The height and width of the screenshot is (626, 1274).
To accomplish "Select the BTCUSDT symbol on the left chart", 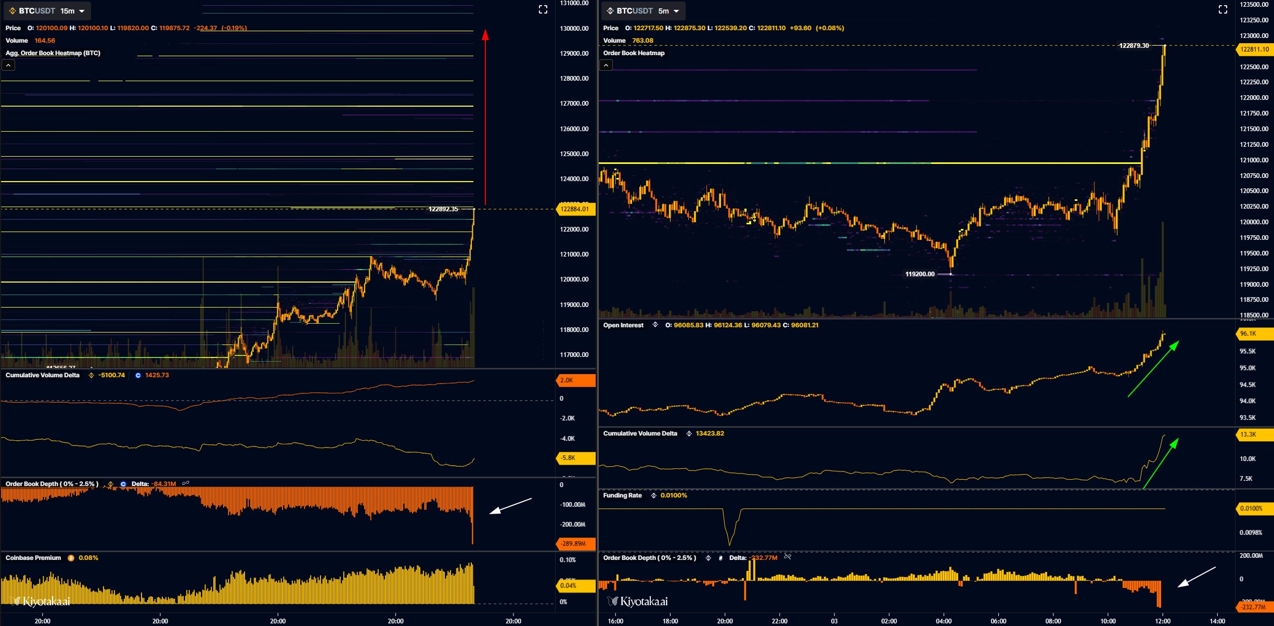I will pos(36,11).
